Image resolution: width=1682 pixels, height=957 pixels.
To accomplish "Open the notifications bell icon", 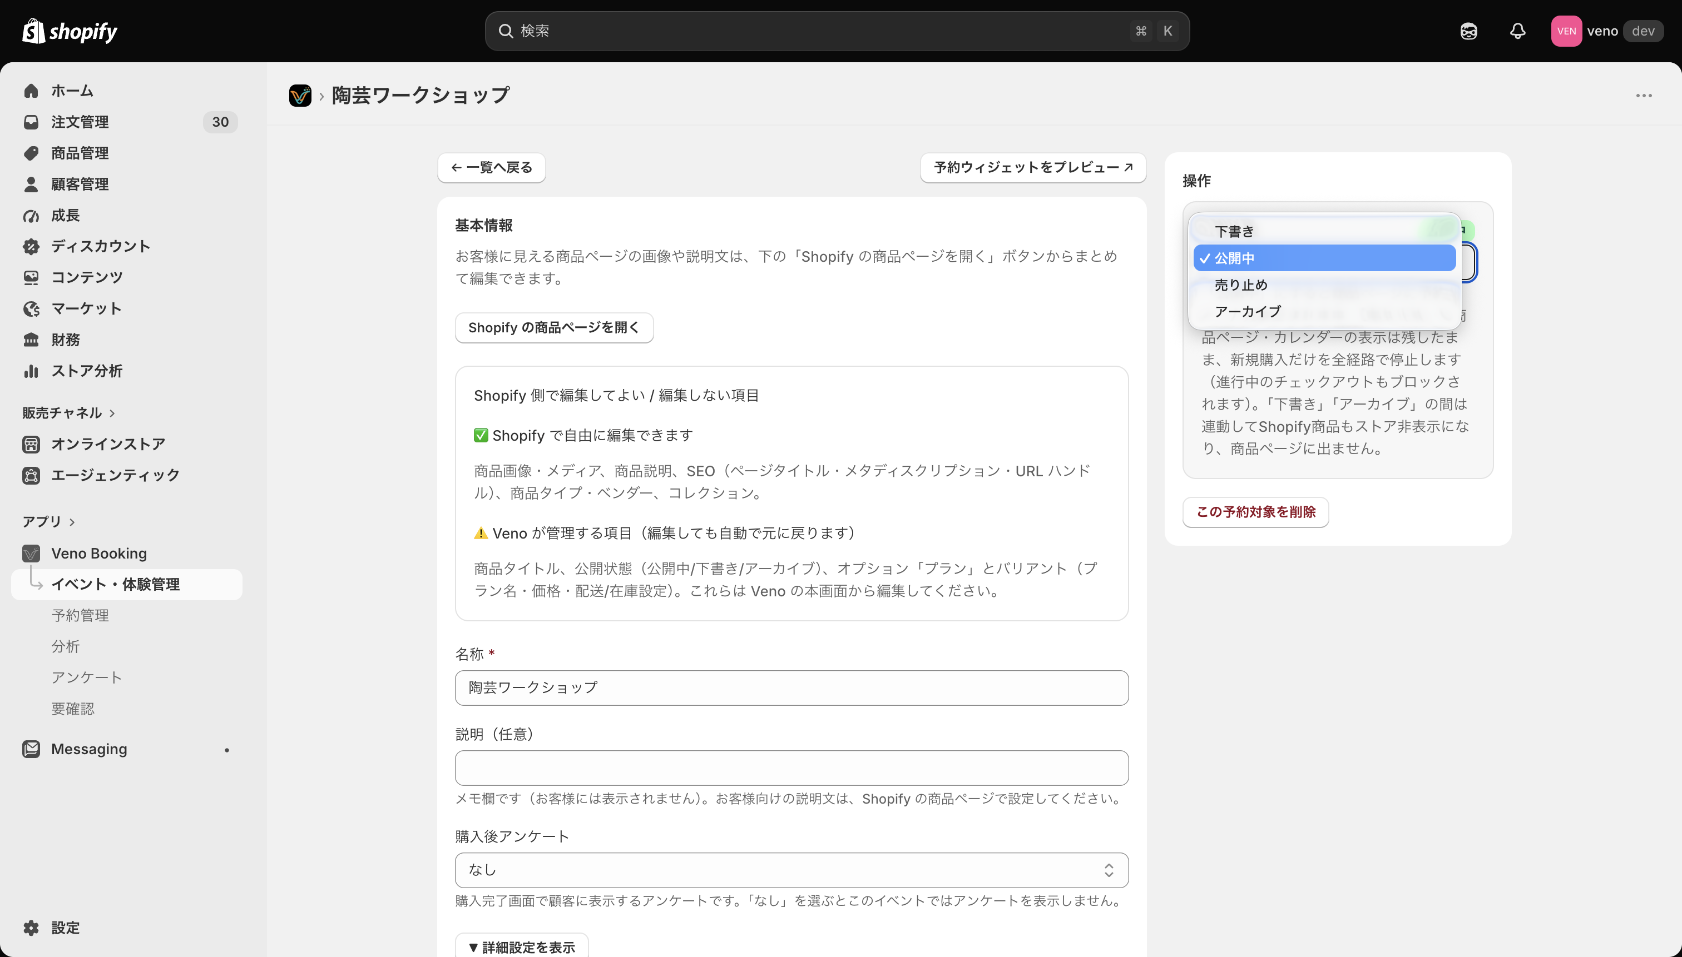I will [x=1517, y=31].
